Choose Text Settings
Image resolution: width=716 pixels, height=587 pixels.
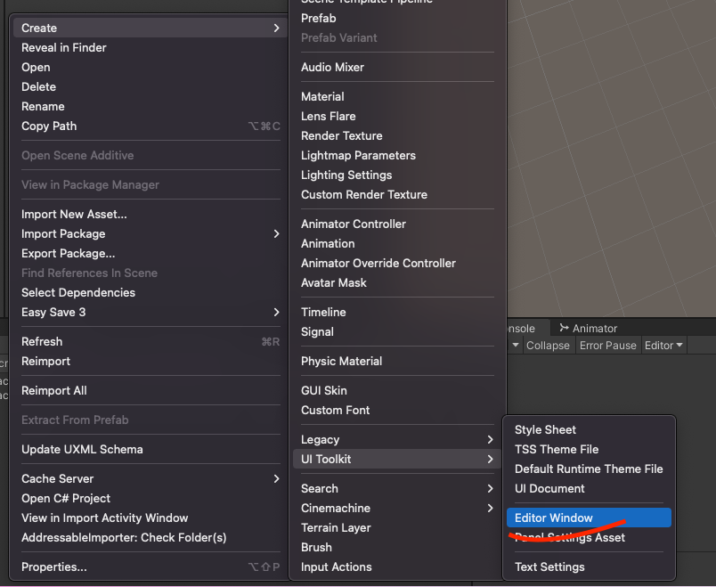click(x=589, y=567)
